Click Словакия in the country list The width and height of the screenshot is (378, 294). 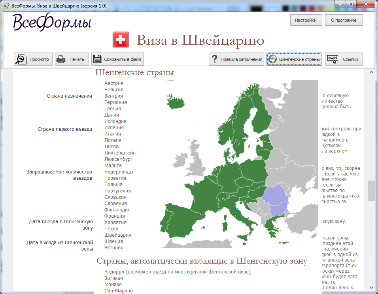(115, 197)
